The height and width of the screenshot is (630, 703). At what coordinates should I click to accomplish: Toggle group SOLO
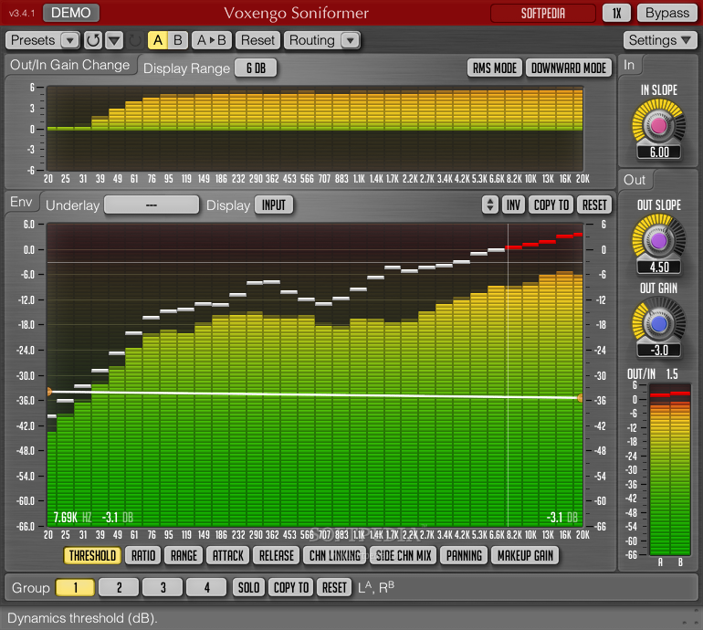coord(248,587)
